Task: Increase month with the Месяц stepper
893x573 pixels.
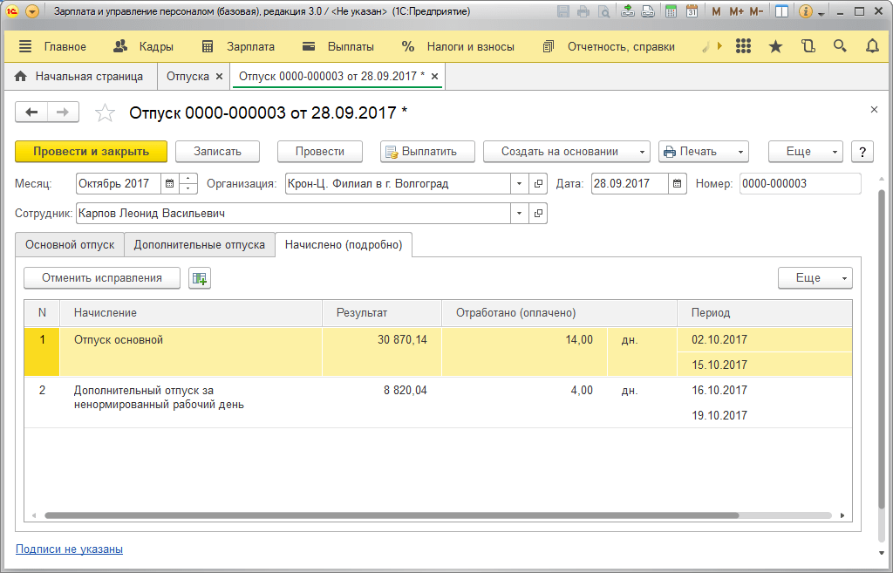Action: (x=188, y=178)
